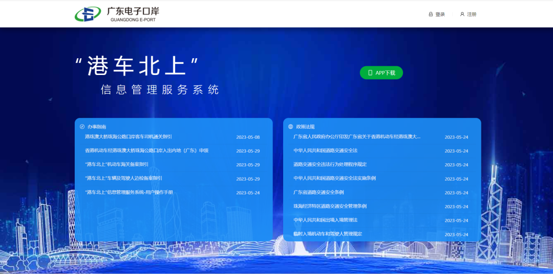
Task: Open 道路交通安全违法行为处理程序规定
Action: (x=330, y=164)
